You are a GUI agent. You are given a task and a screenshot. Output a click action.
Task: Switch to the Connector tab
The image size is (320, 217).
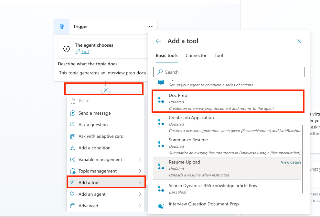(196, 55)
